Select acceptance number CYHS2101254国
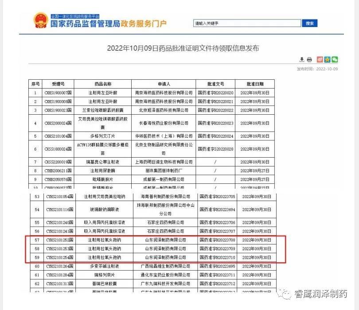Image resolution: width=359 pixels, height=310 pixels. click(x=59, y=257)
